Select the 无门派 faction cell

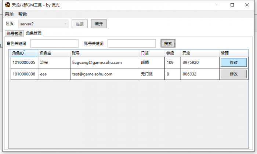pyautogui.click(x=152, y=74)
